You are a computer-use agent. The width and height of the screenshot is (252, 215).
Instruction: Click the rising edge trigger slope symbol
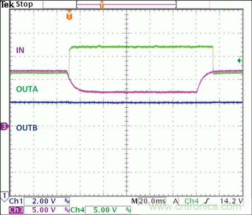(x=207, y=201)
